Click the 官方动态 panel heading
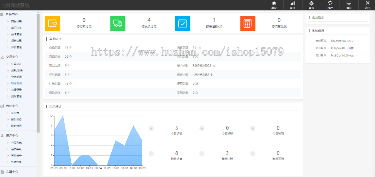 [x=318, y=17]
